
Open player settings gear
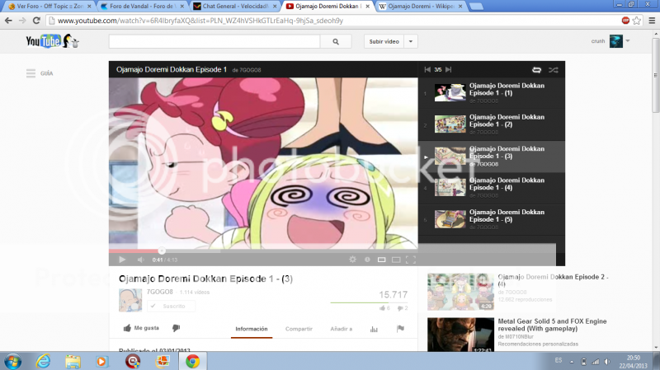point(352,260)
